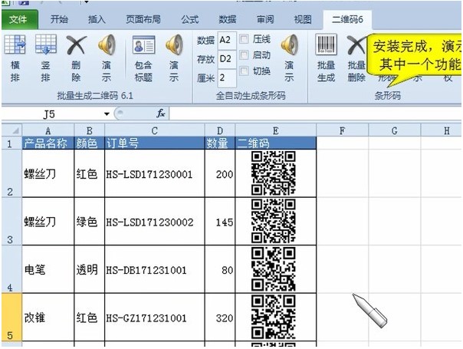
Task: Select column A header
Action: 48,130
